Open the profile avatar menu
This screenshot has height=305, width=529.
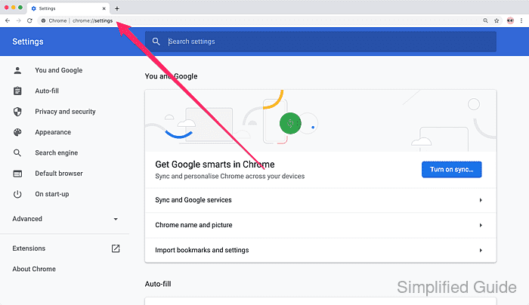(x=510, y=20)
